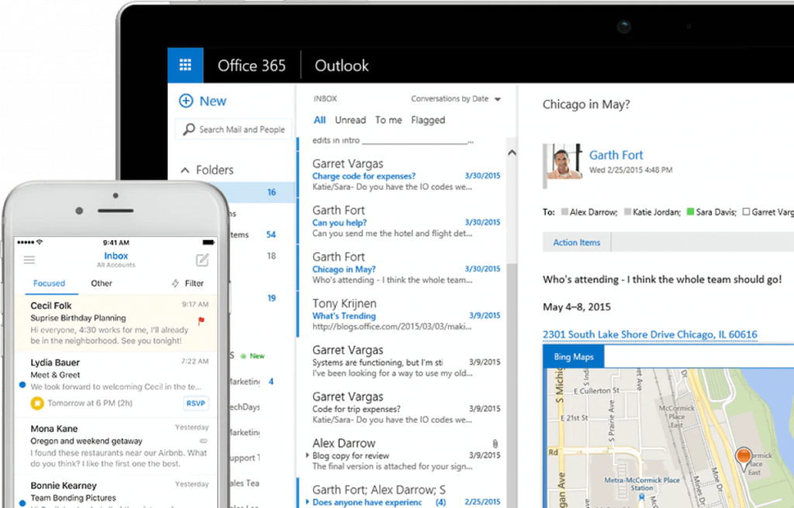Image resolution: width=794 pixels, height=508 pixels.
Task: Open Bonnie Kearney's Team Bonding Pictures message
Action: (x=116, y=492)
